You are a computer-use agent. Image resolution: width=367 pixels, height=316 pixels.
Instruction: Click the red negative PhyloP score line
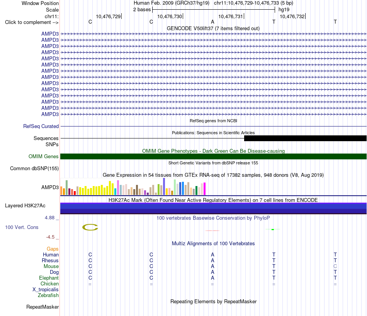point(212,231)
